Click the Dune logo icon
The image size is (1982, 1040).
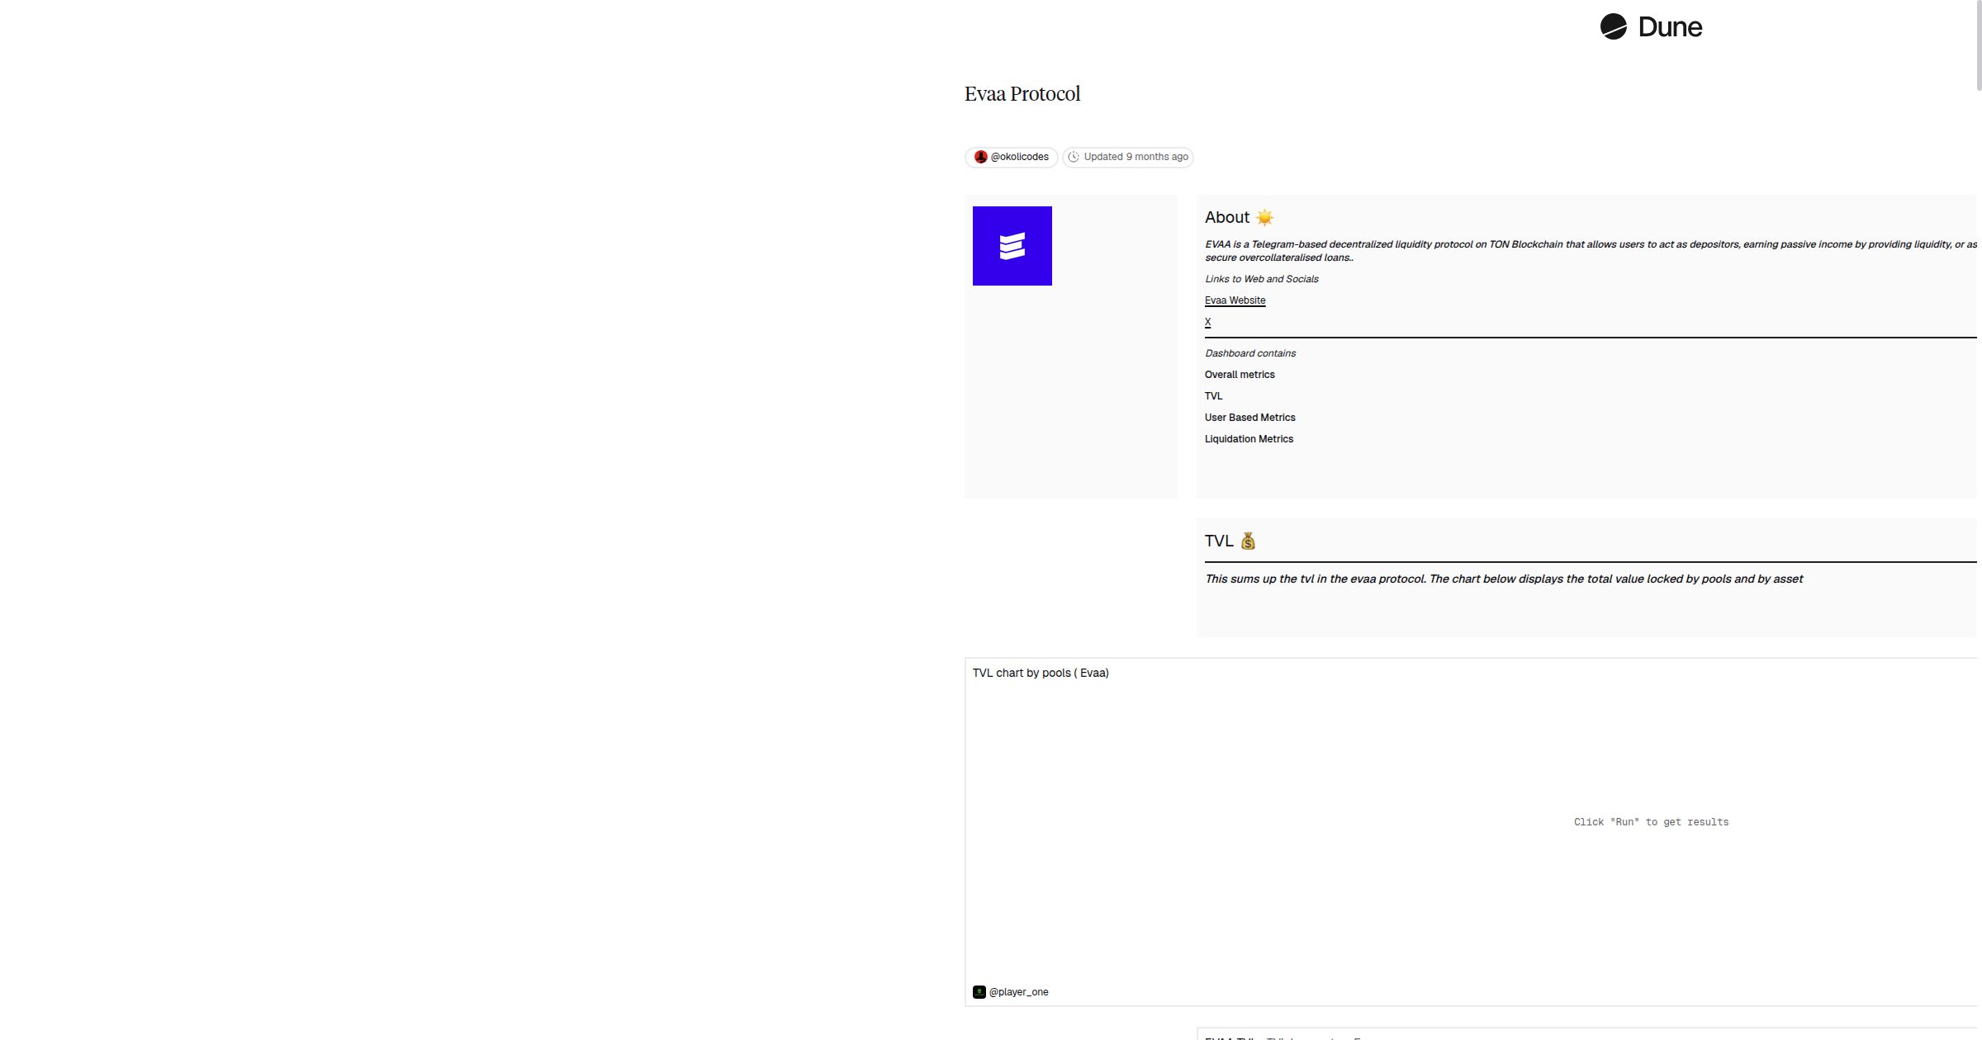coord(1614,26)
